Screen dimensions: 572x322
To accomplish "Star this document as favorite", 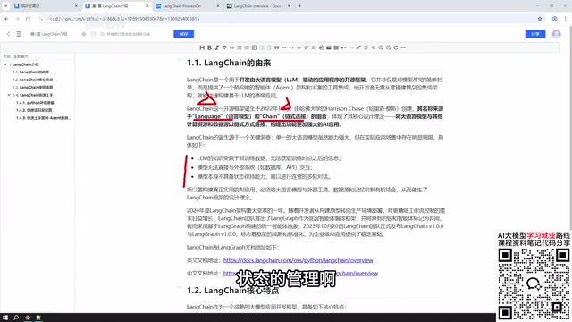I will pos(83,34).
